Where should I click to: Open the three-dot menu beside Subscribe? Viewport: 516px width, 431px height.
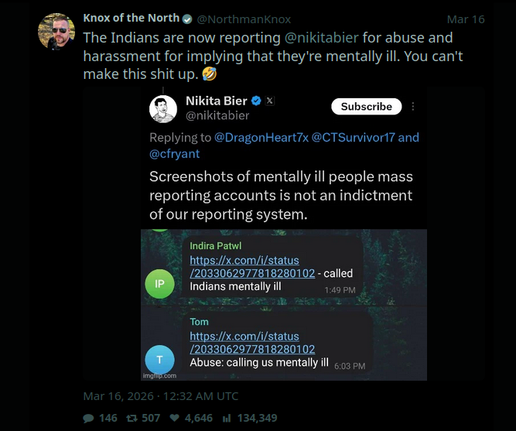(413, 107)
